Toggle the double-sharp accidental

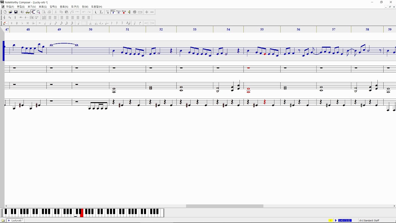click(28, 23)
